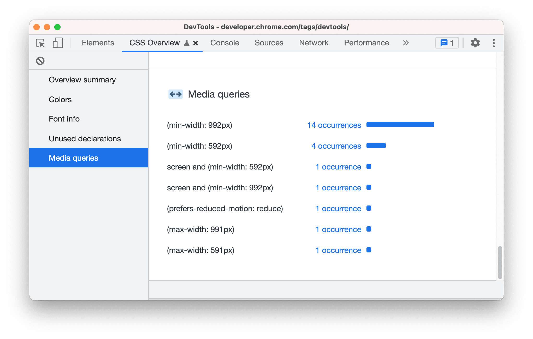Click the inspect element cursor icon
The image size is (533, 339).
pos(40,43)
